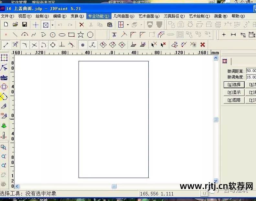The height and width of the screenshot is (201, 256).
Task: Click the vertical scrollbar down arrow
Action: tap(216, 181)
